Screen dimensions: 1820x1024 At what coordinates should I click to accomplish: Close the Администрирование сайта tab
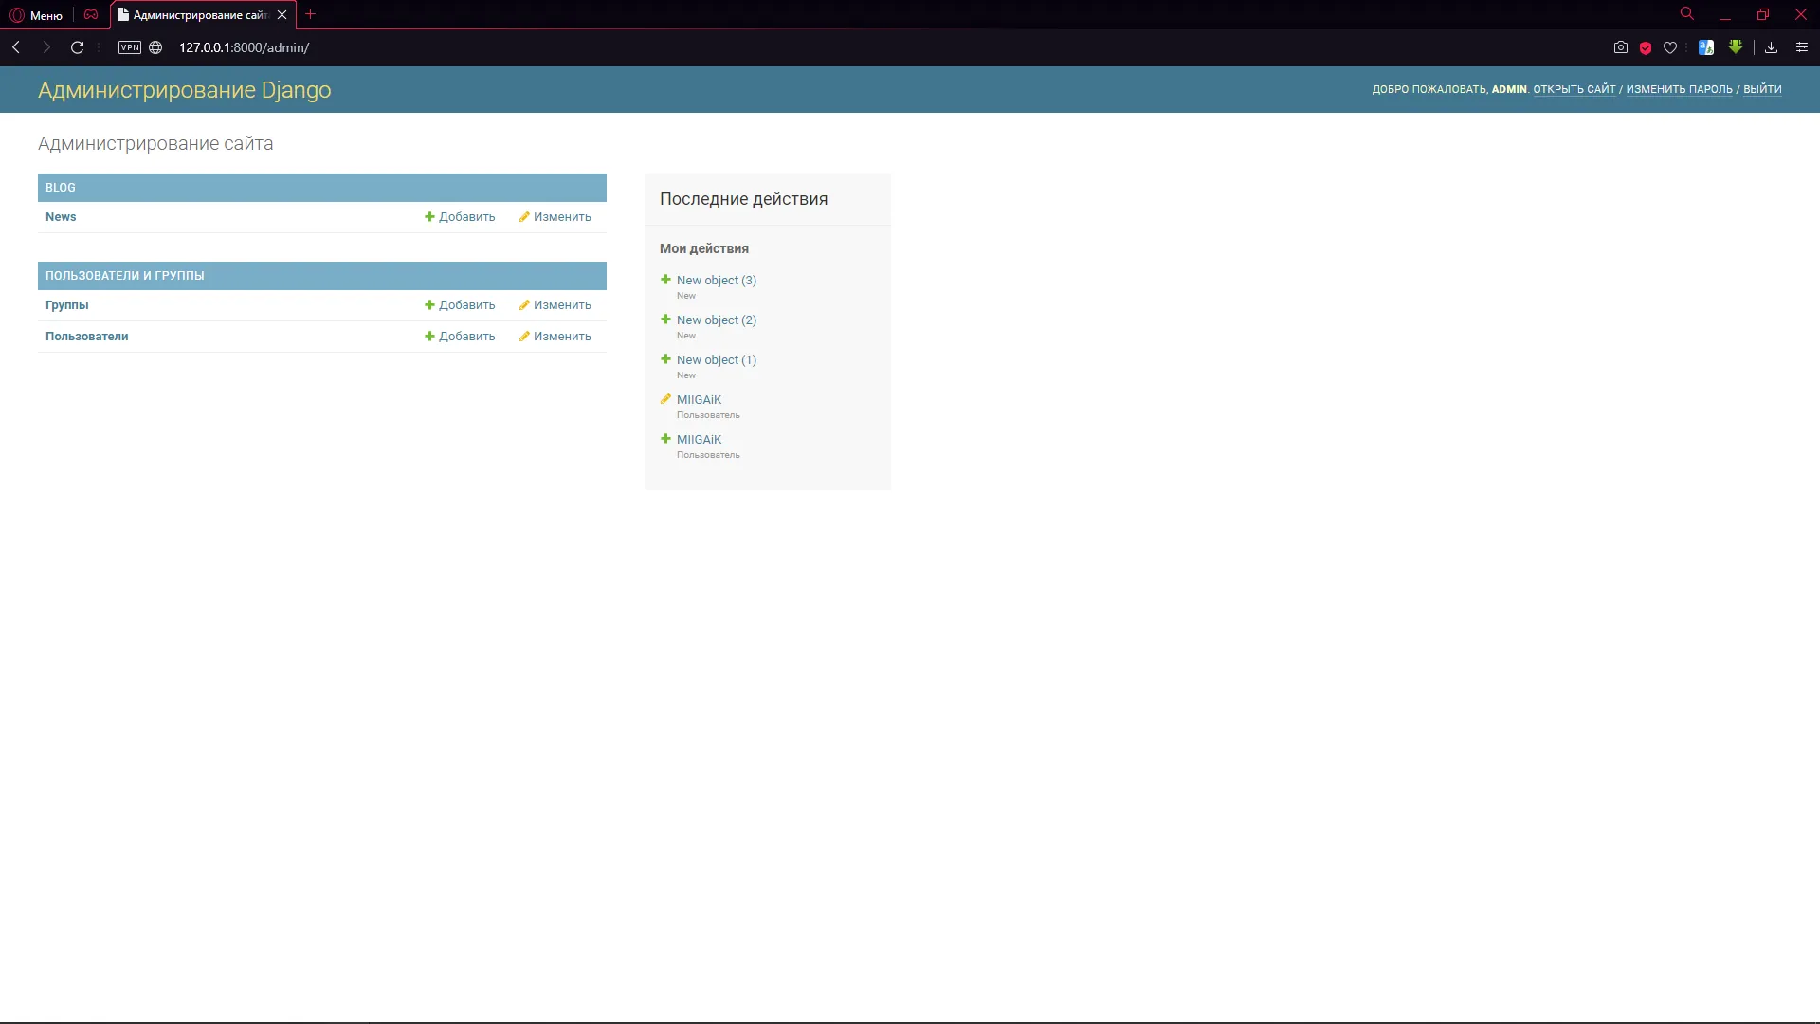(x=282, y=15)
